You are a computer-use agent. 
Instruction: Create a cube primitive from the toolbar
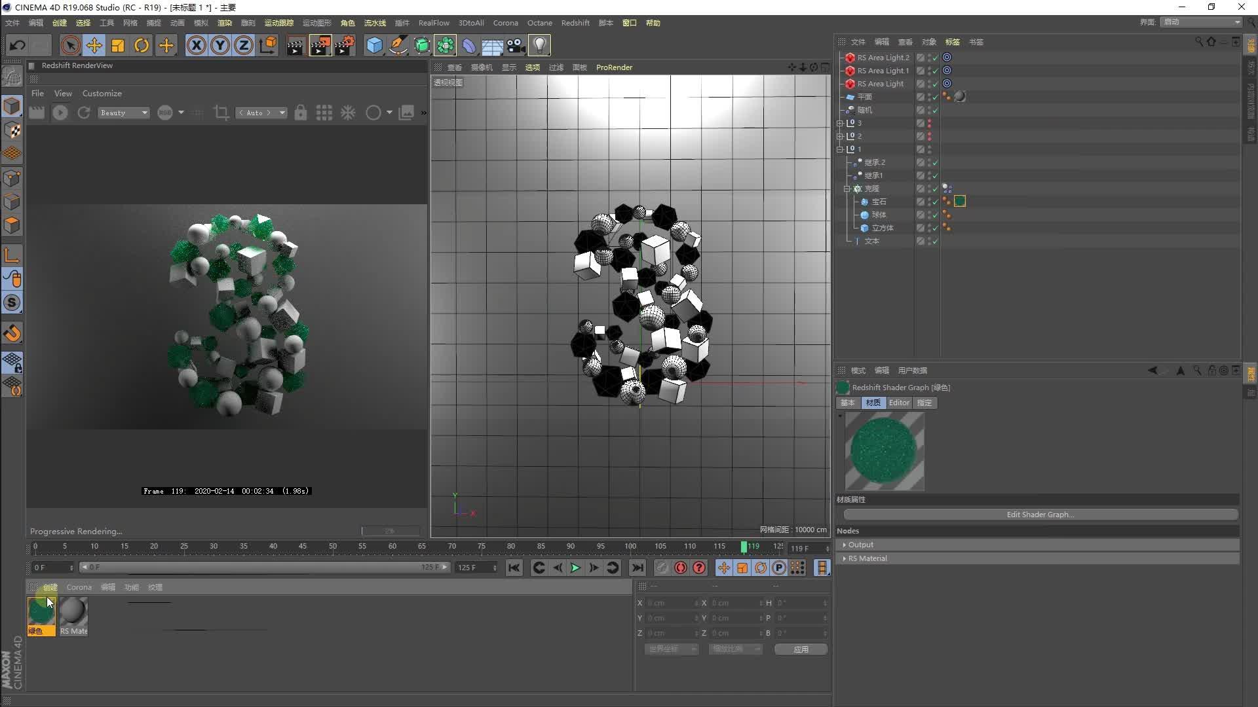pos(374,45)
